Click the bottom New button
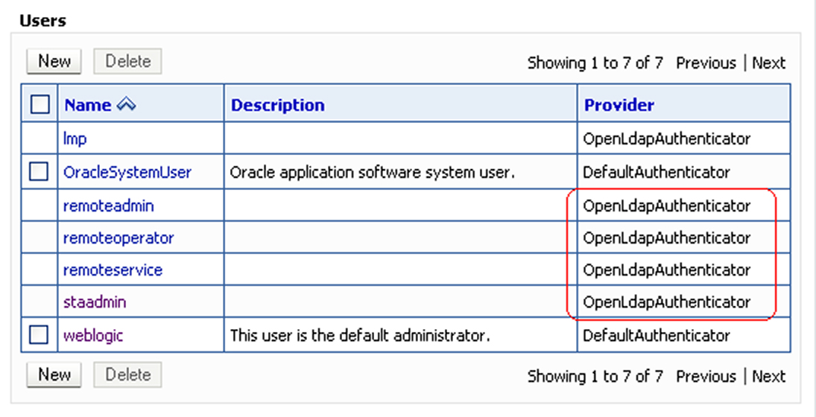The width and height of the screenshot is (816, 417). point(54,375)
